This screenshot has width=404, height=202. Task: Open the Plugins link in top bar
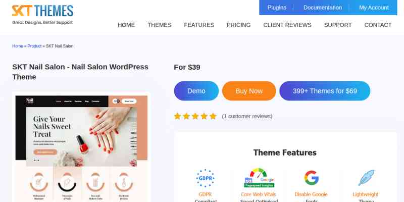(x=277, y=8)
